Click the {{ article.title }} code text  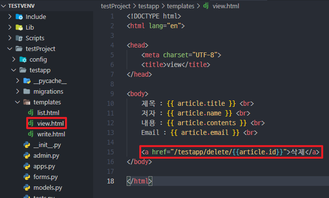(x=201, y=103)
